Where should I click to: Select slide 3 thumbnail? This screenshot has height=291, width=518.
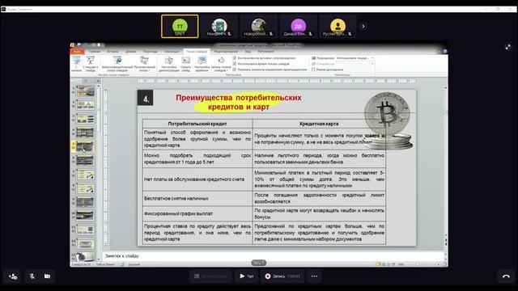(x=85, y=119)
